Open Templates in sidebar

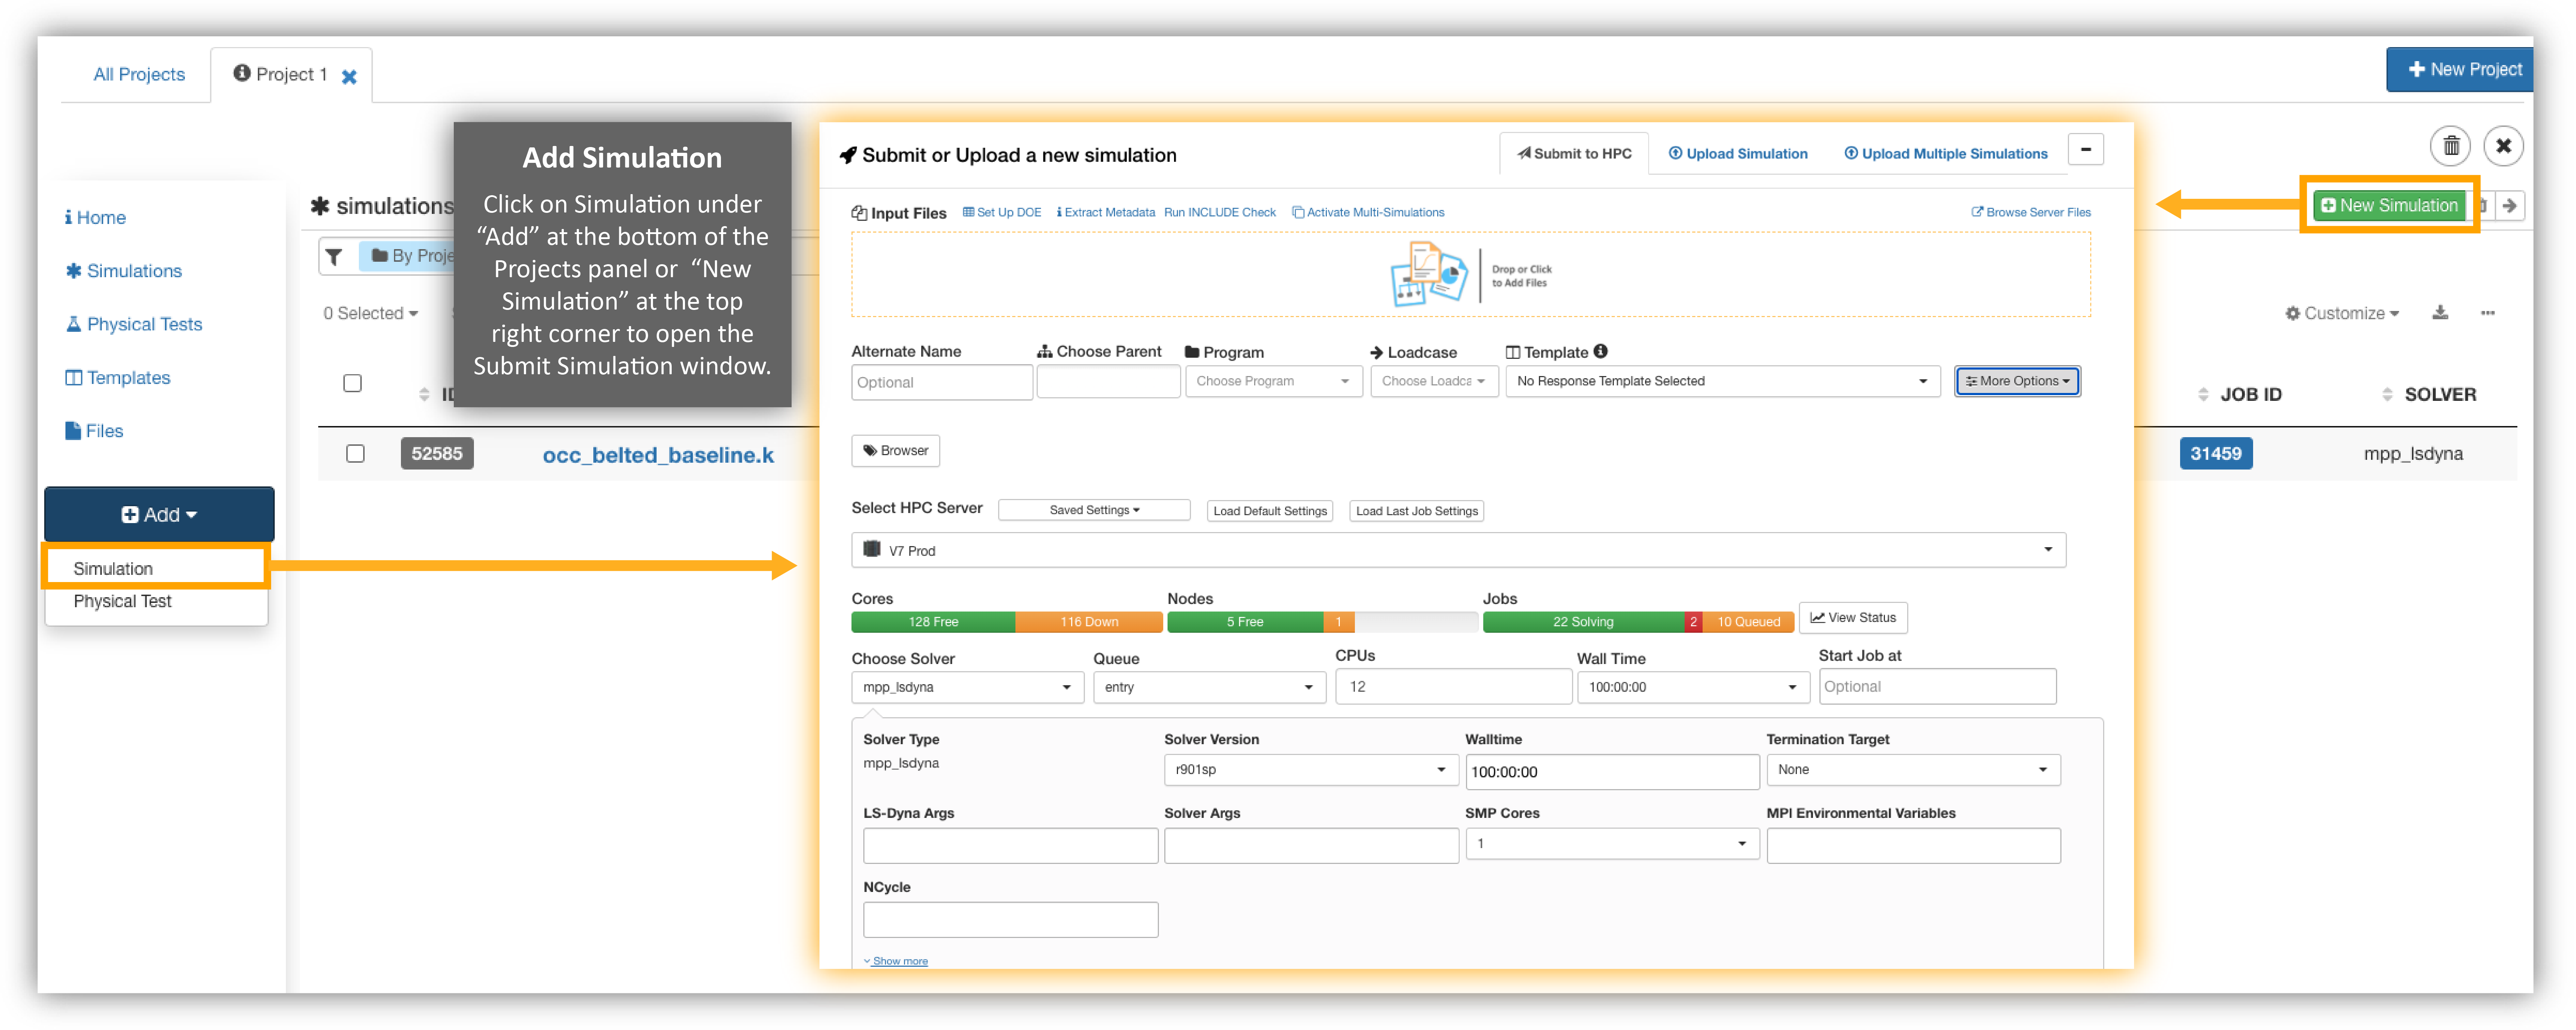click(x=118, y=377)
